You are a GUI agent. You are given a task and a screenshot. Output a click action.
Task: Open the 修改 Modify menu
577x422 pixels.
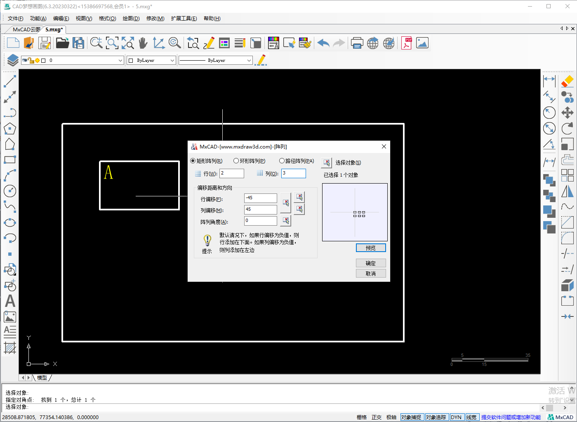(x=155, y=19)
